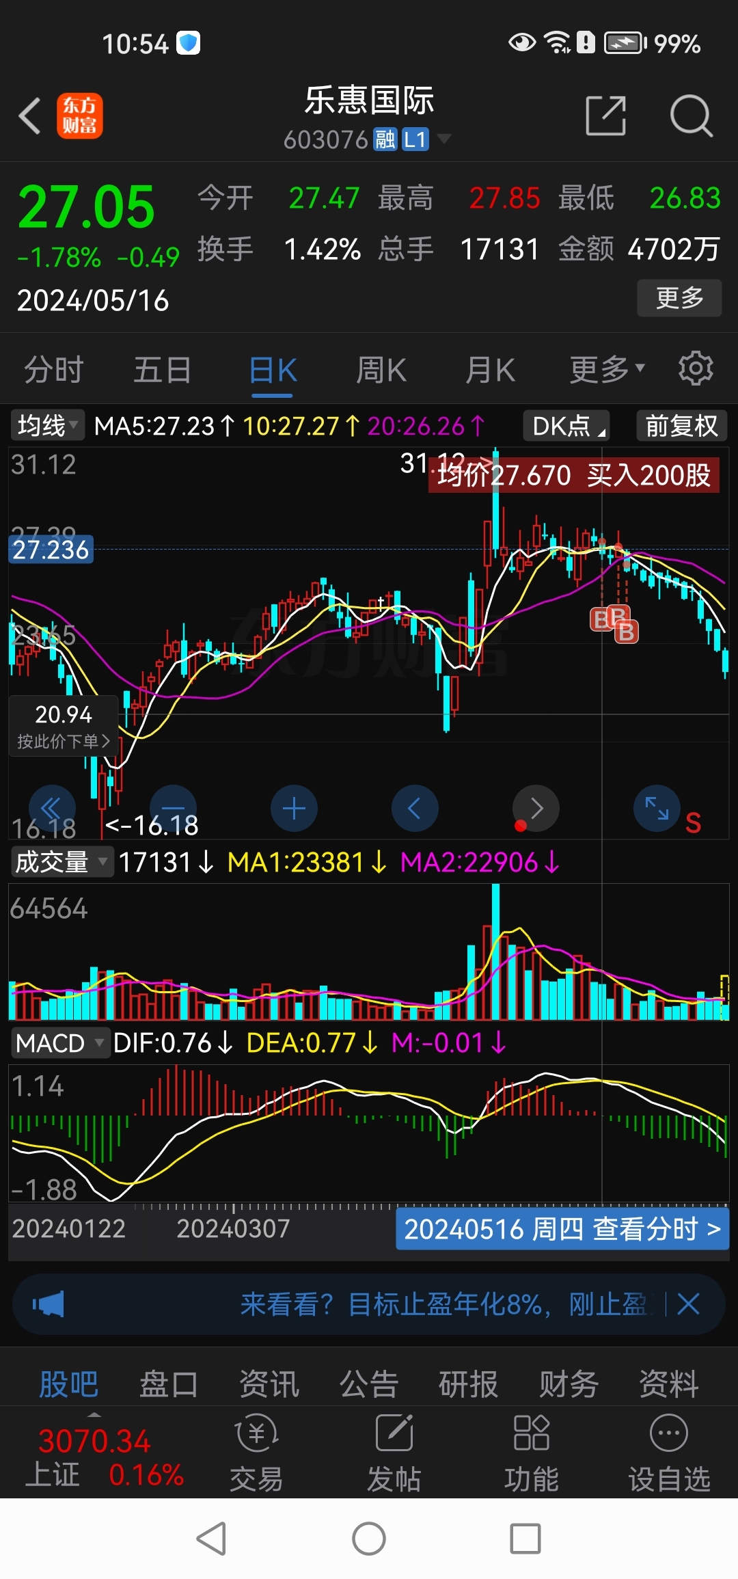Switch to 分时 tab

pyautogui.click(x=53, y=370)
